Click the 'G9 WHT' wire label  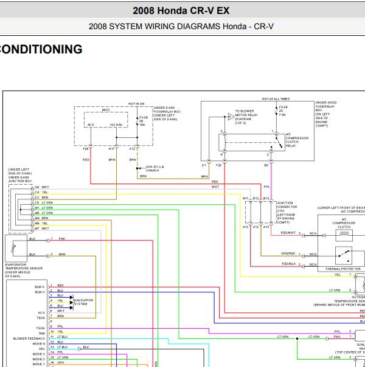click(42, 187)
